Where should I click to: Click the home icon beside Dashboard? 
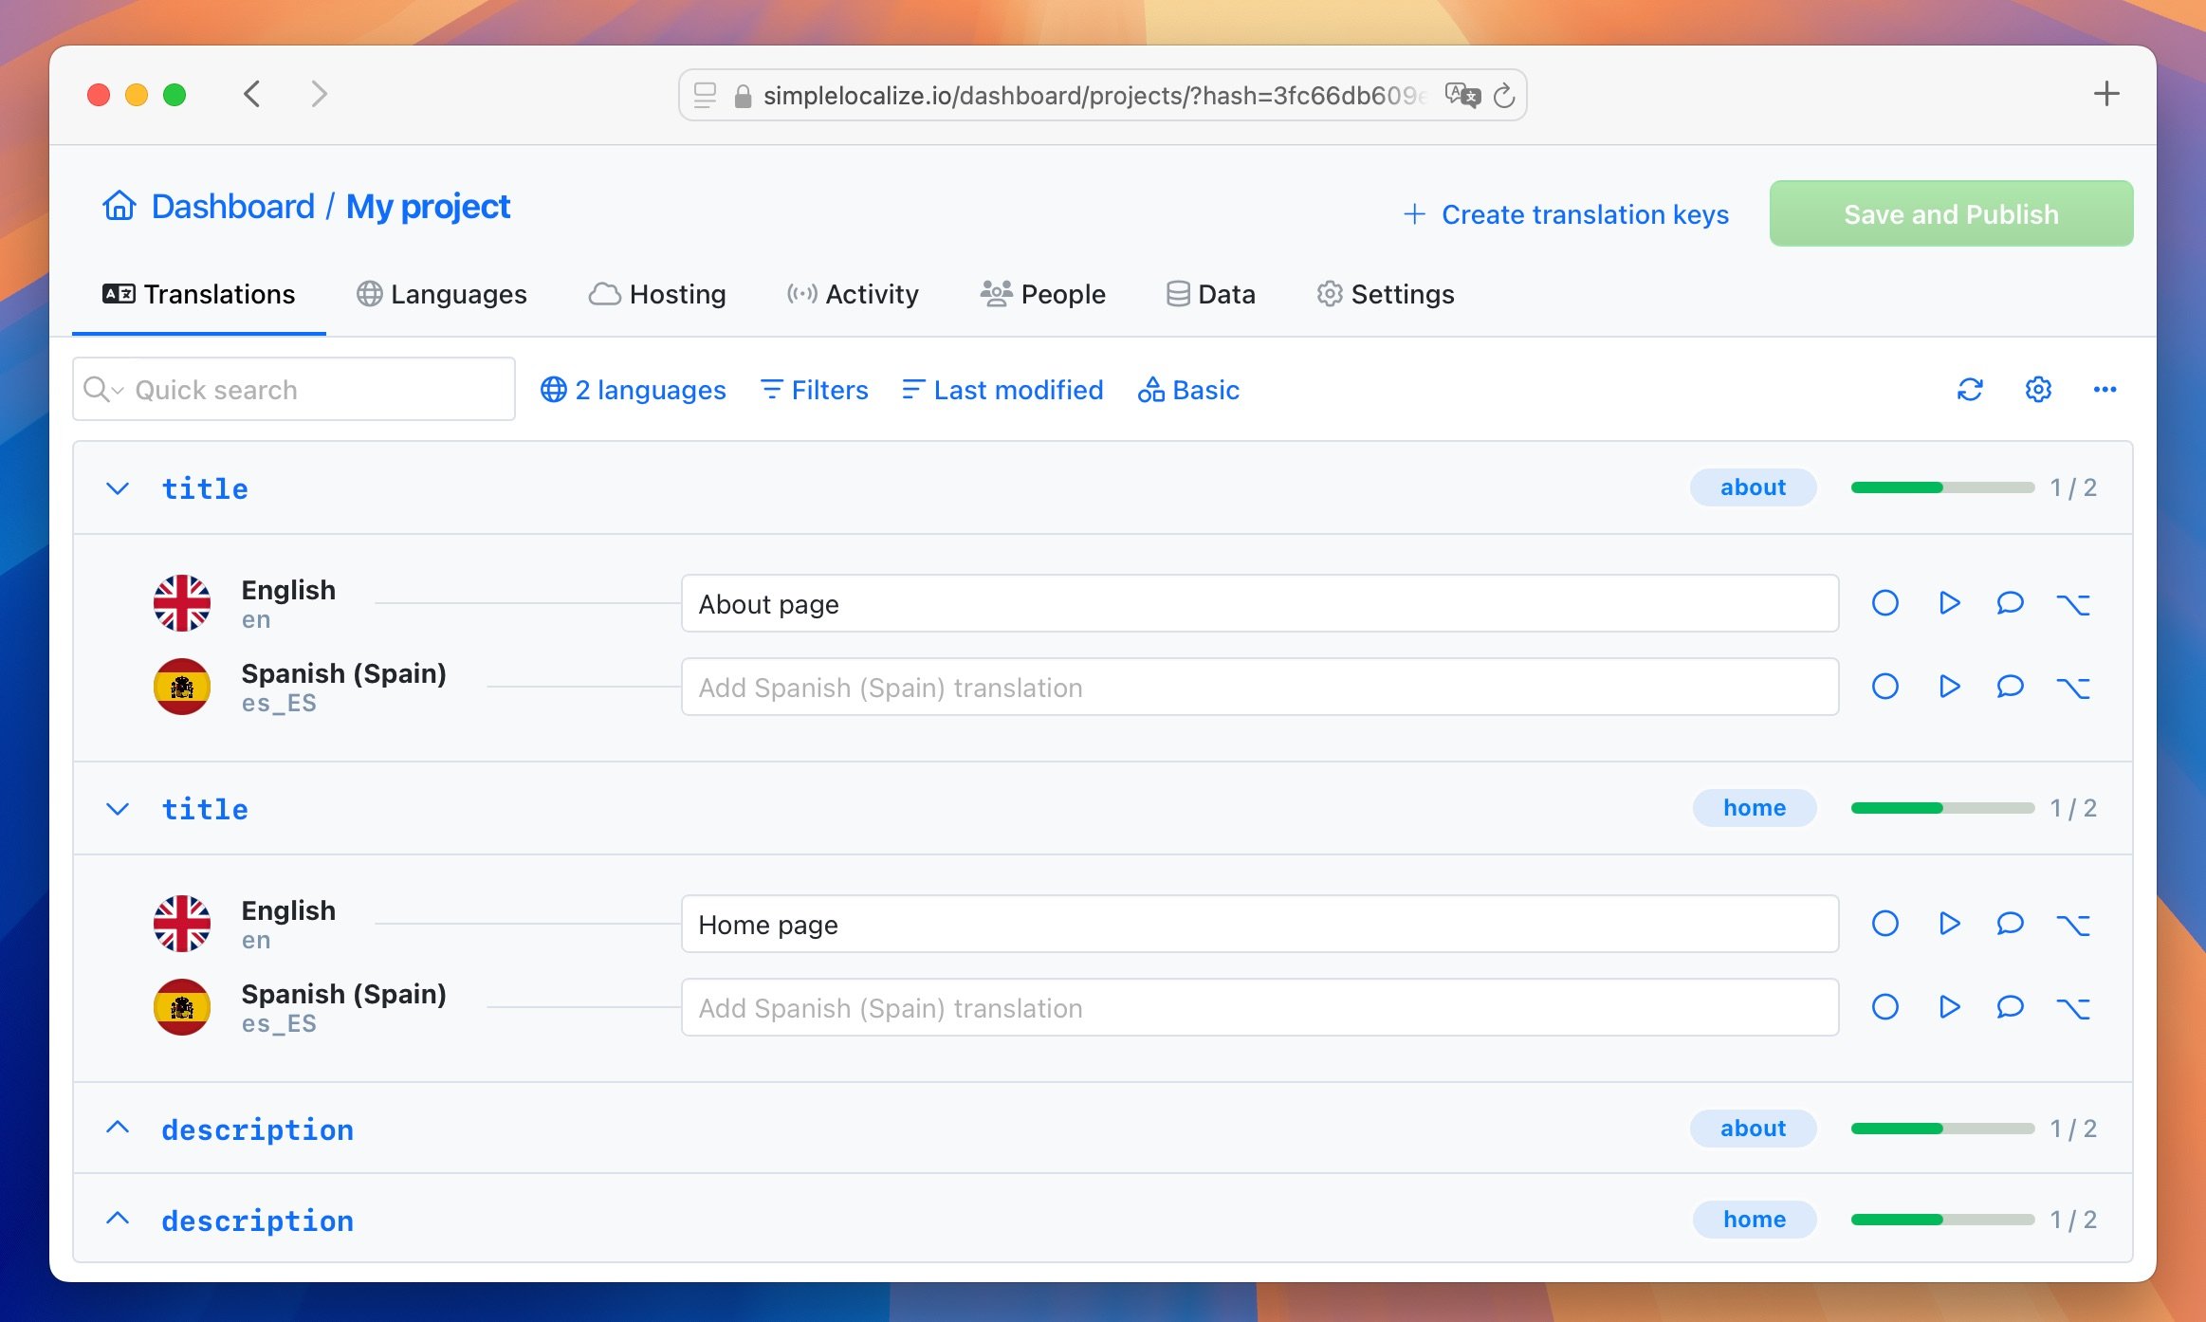pos(119,206)
